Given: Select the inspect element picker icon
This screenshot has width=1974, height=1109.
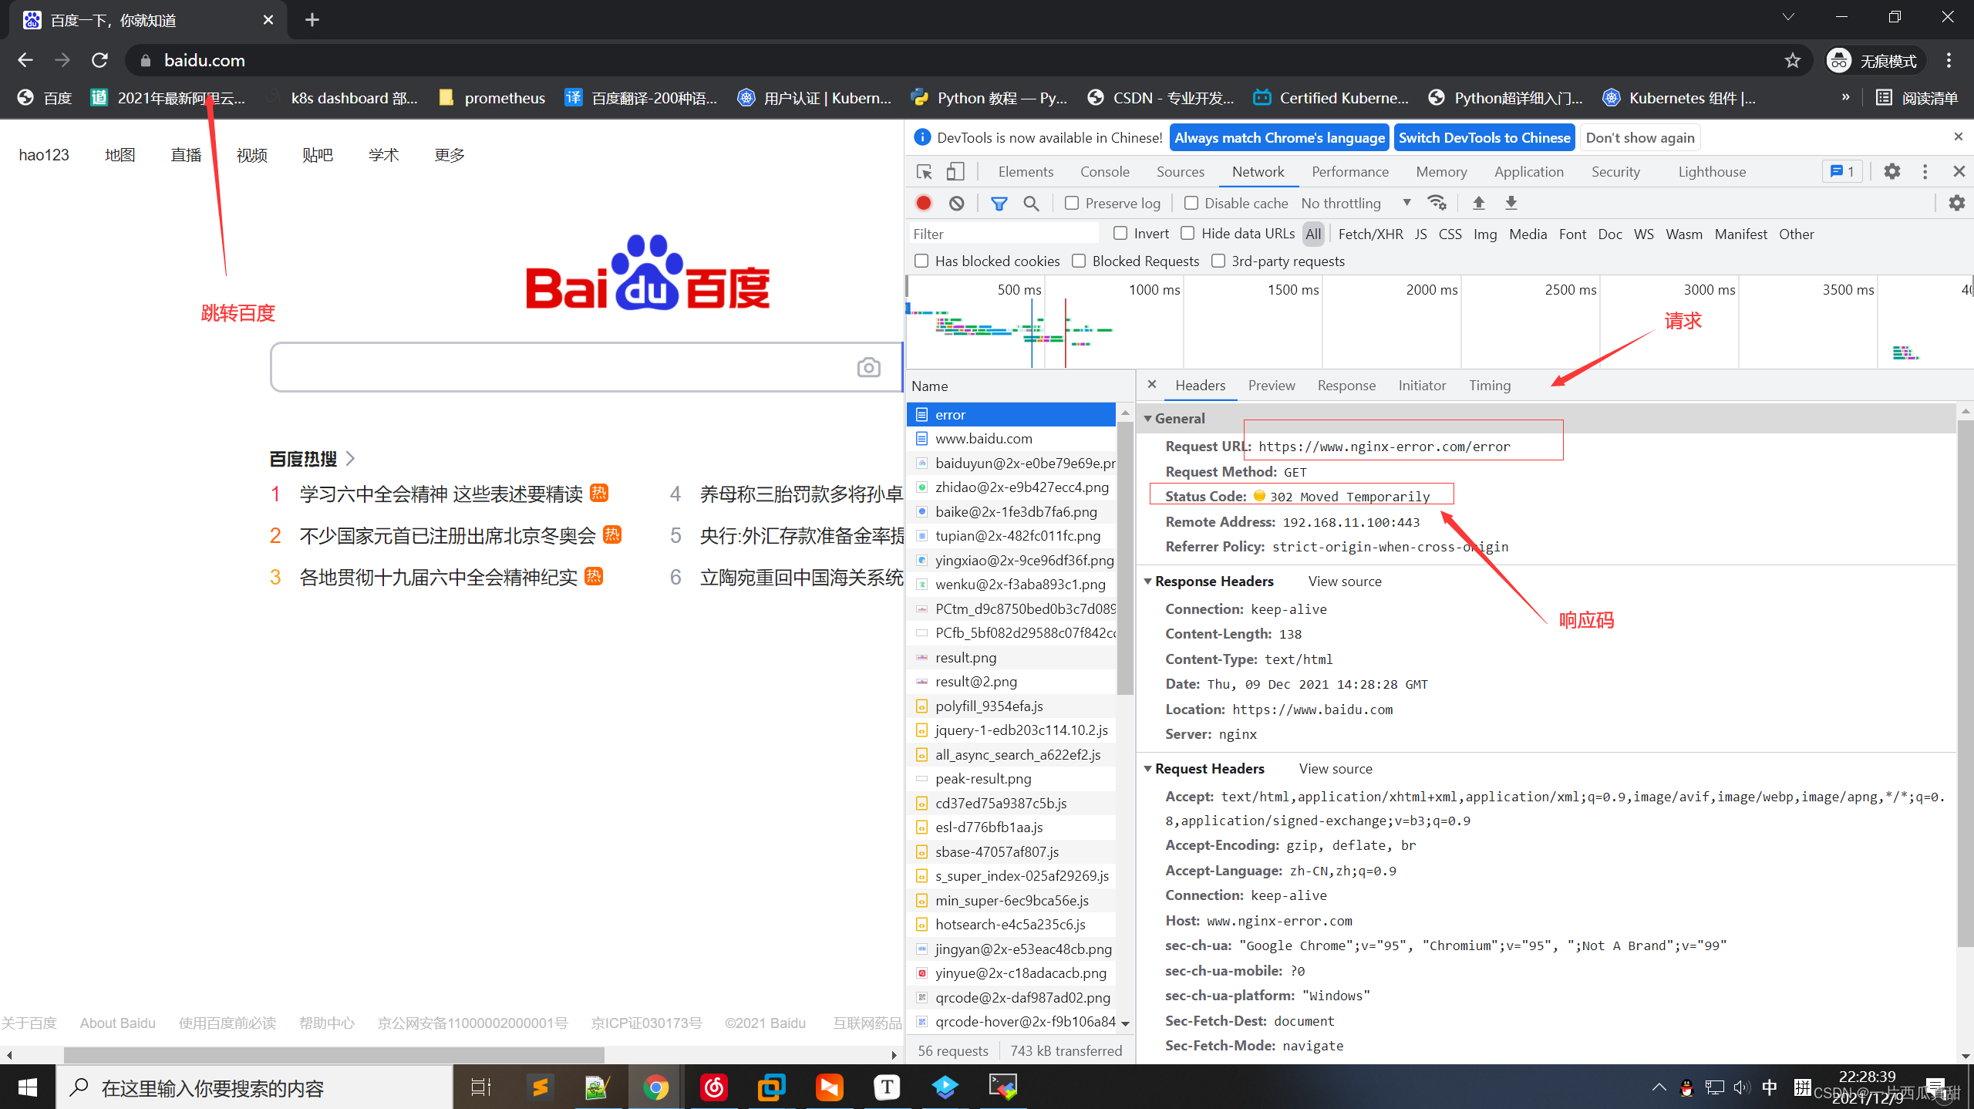Looking at the screenshot, I should [924, 171].
